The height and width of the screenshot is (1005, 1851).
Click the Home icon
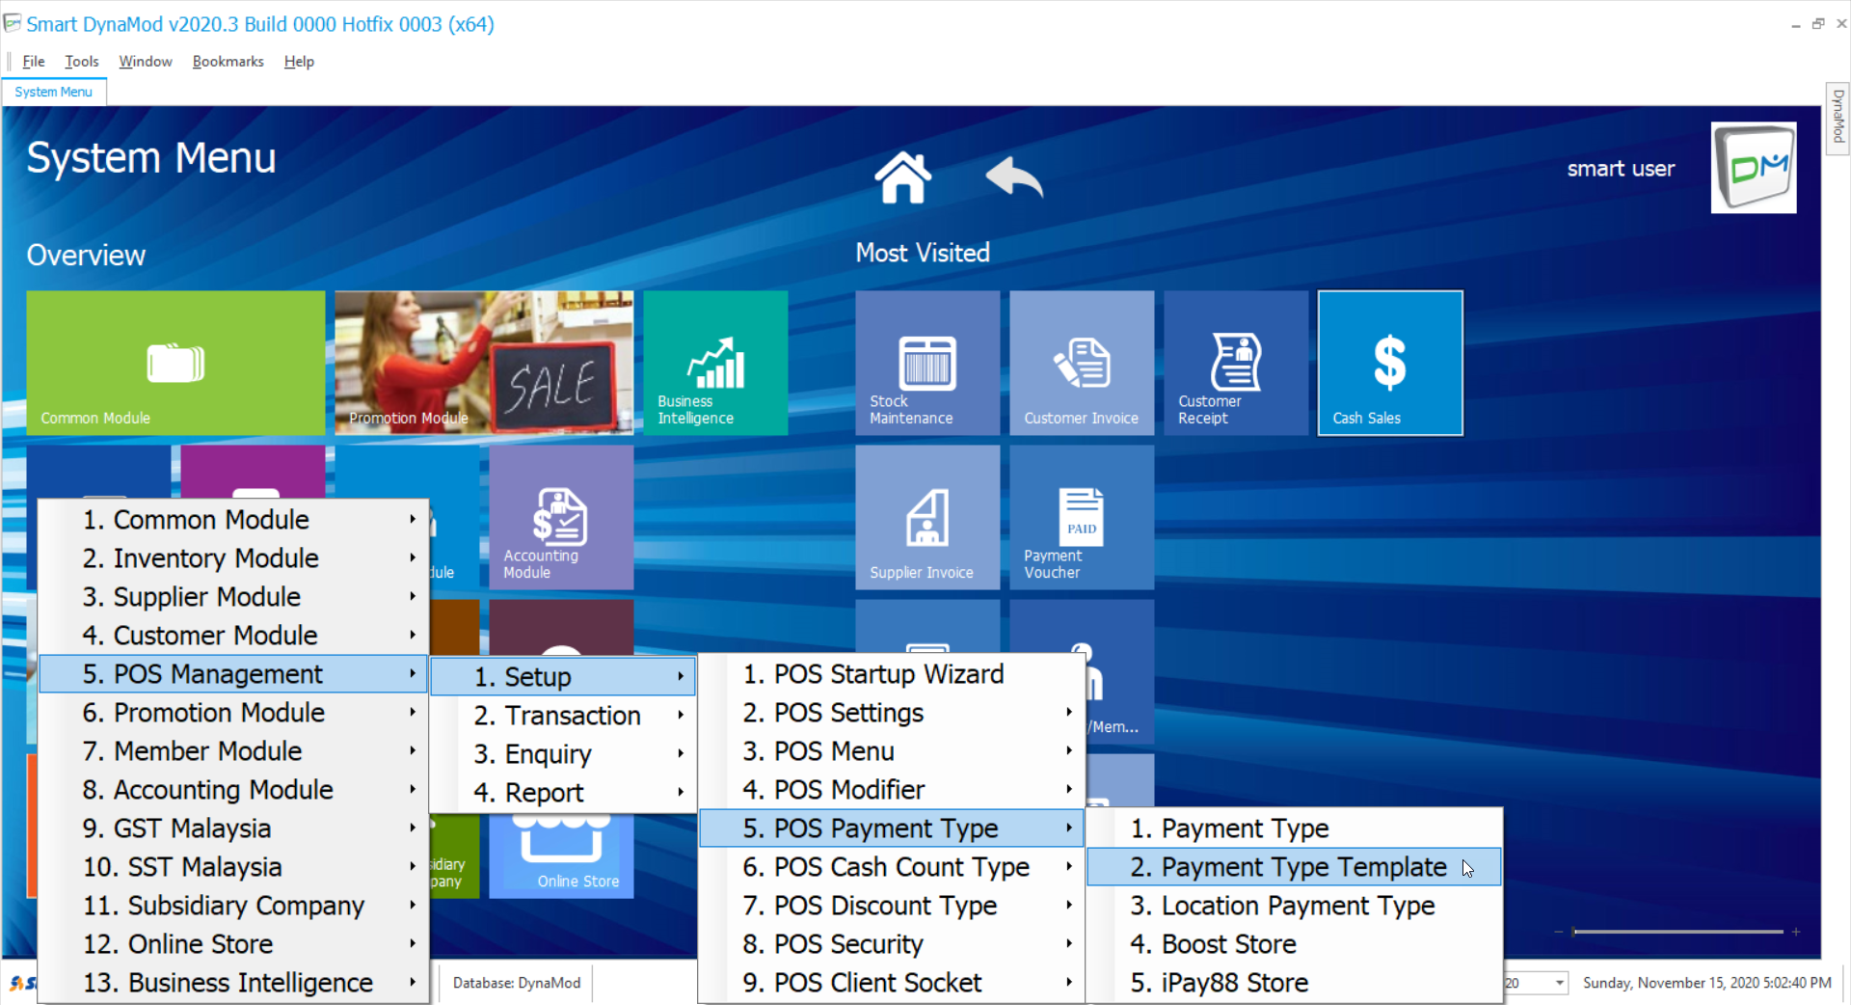tap(902, 177)
